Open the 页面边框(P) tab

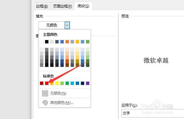tap(63, 6)
